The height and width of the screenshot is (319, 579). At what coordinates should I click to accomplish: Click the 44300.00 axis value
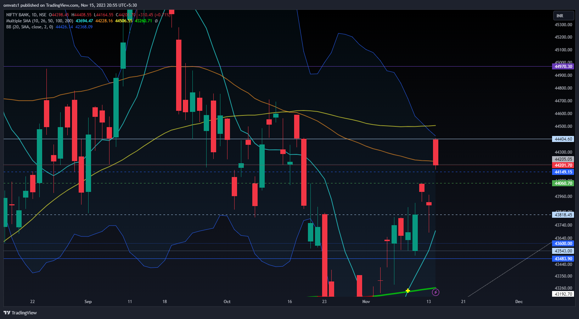tap(563, 152)
